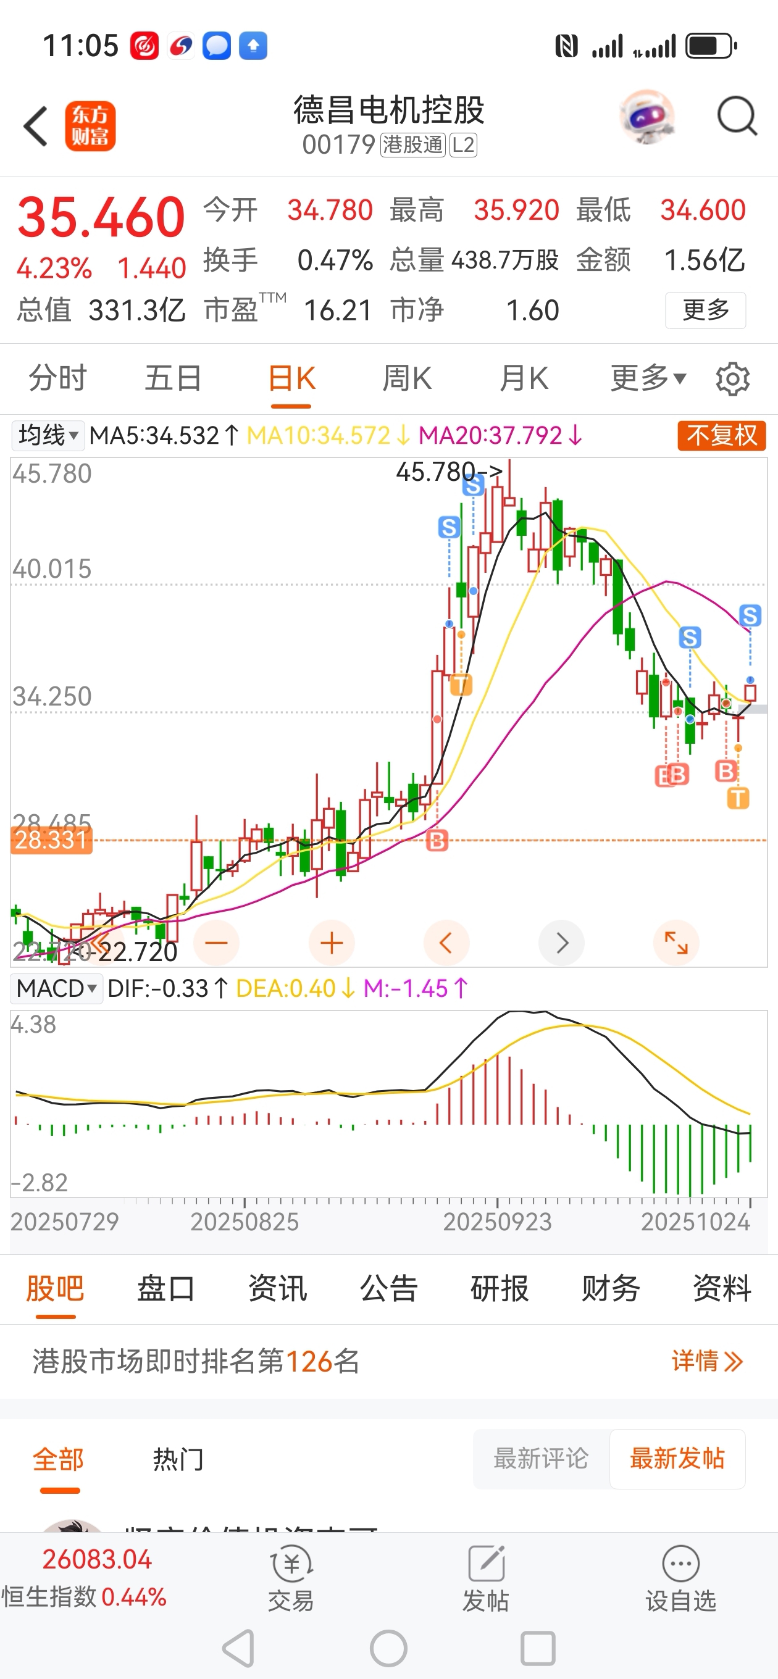Viewport: 778px width, 1679px height.
Task: Open the 东方财富 logo home
Action: click(90, 126)
